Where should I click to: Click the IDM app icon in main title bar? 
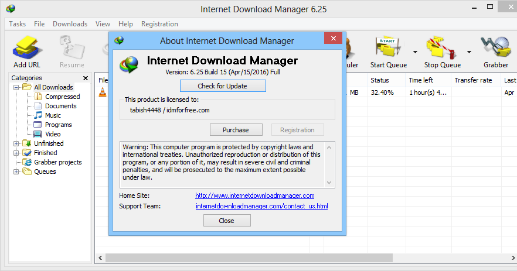pyautogui.click(x=11, y=9)
